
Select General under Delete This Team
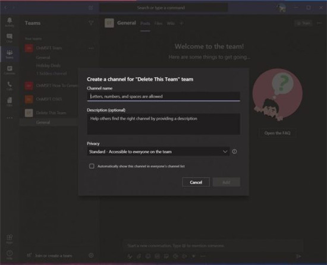tap(49, 122)
